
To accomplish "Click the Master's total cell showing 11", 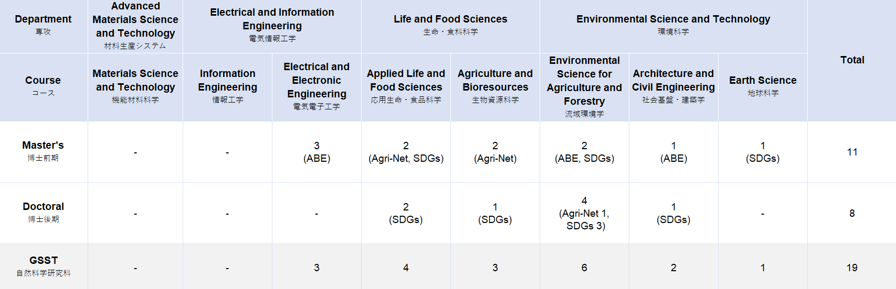I will coord(852,152).
